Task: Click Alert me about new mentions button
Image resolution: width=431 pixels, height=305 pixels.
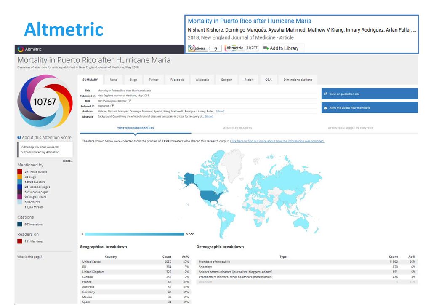Action: click(370, 107)
